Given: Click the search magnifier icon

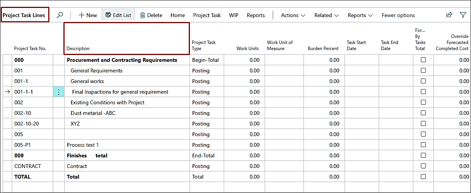Looking at the screenshot, I should pos(60,15).
